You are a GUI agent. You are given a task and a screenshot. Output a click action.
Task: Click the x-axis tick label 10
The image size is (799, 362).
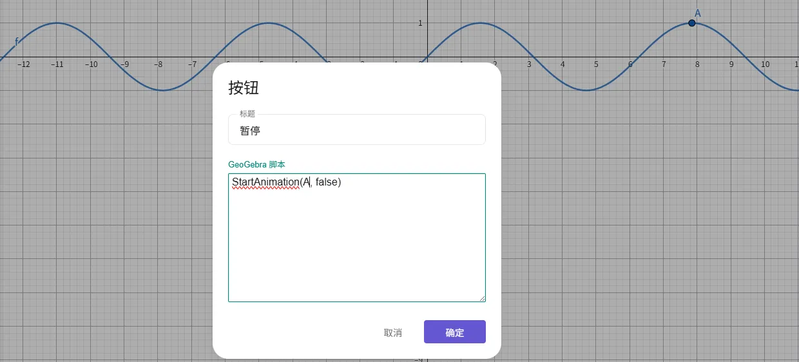click(x=764, y=64)
